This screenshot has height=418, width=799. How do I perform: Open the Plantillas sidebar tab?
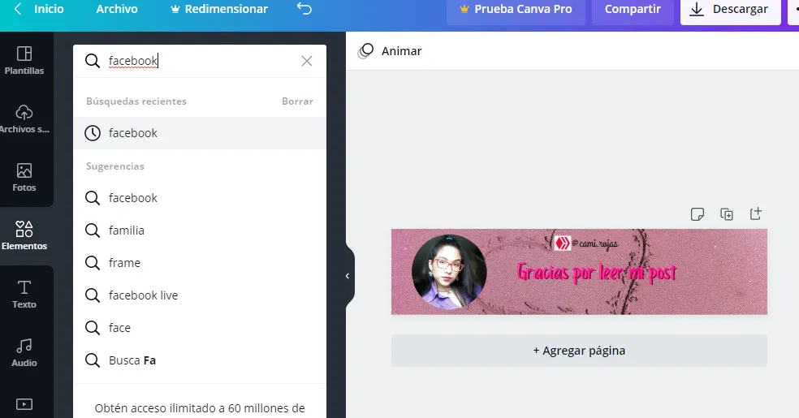coord(24,61)
